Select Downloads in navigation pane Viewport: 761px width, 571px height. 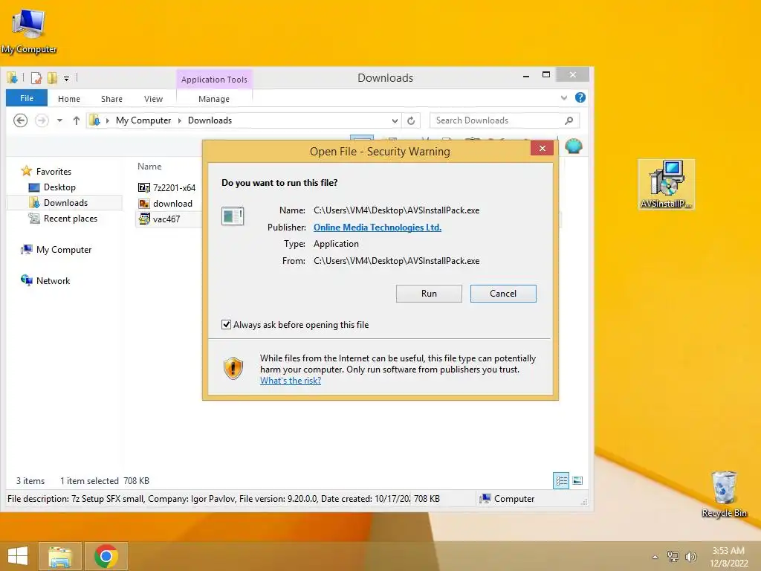65,203
